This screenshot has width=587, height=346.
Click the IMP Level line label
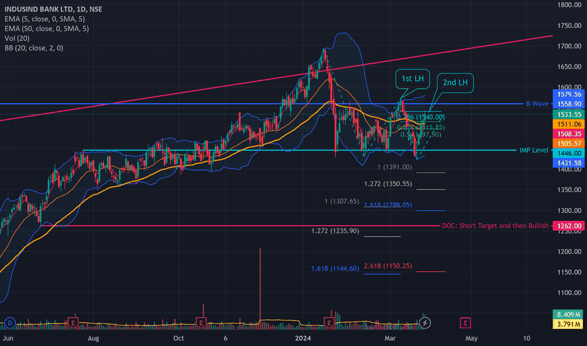(x=534, y=150)
